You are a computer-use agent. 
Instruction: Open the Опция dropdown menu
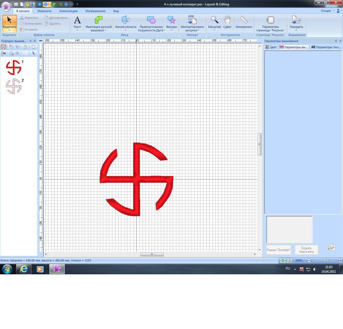coord(327,11)
